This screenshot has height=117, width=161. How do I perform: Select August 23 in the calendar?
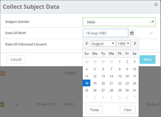pyautogui.click(x=127, y=83)
